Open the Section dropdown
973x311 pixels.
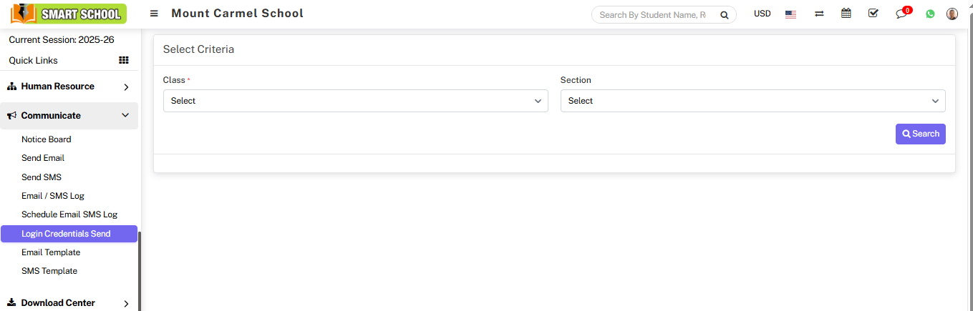click(752, 101)
